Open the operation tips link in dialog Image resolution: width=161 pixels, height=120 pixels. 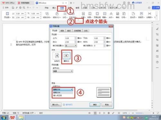coord(68,105)
